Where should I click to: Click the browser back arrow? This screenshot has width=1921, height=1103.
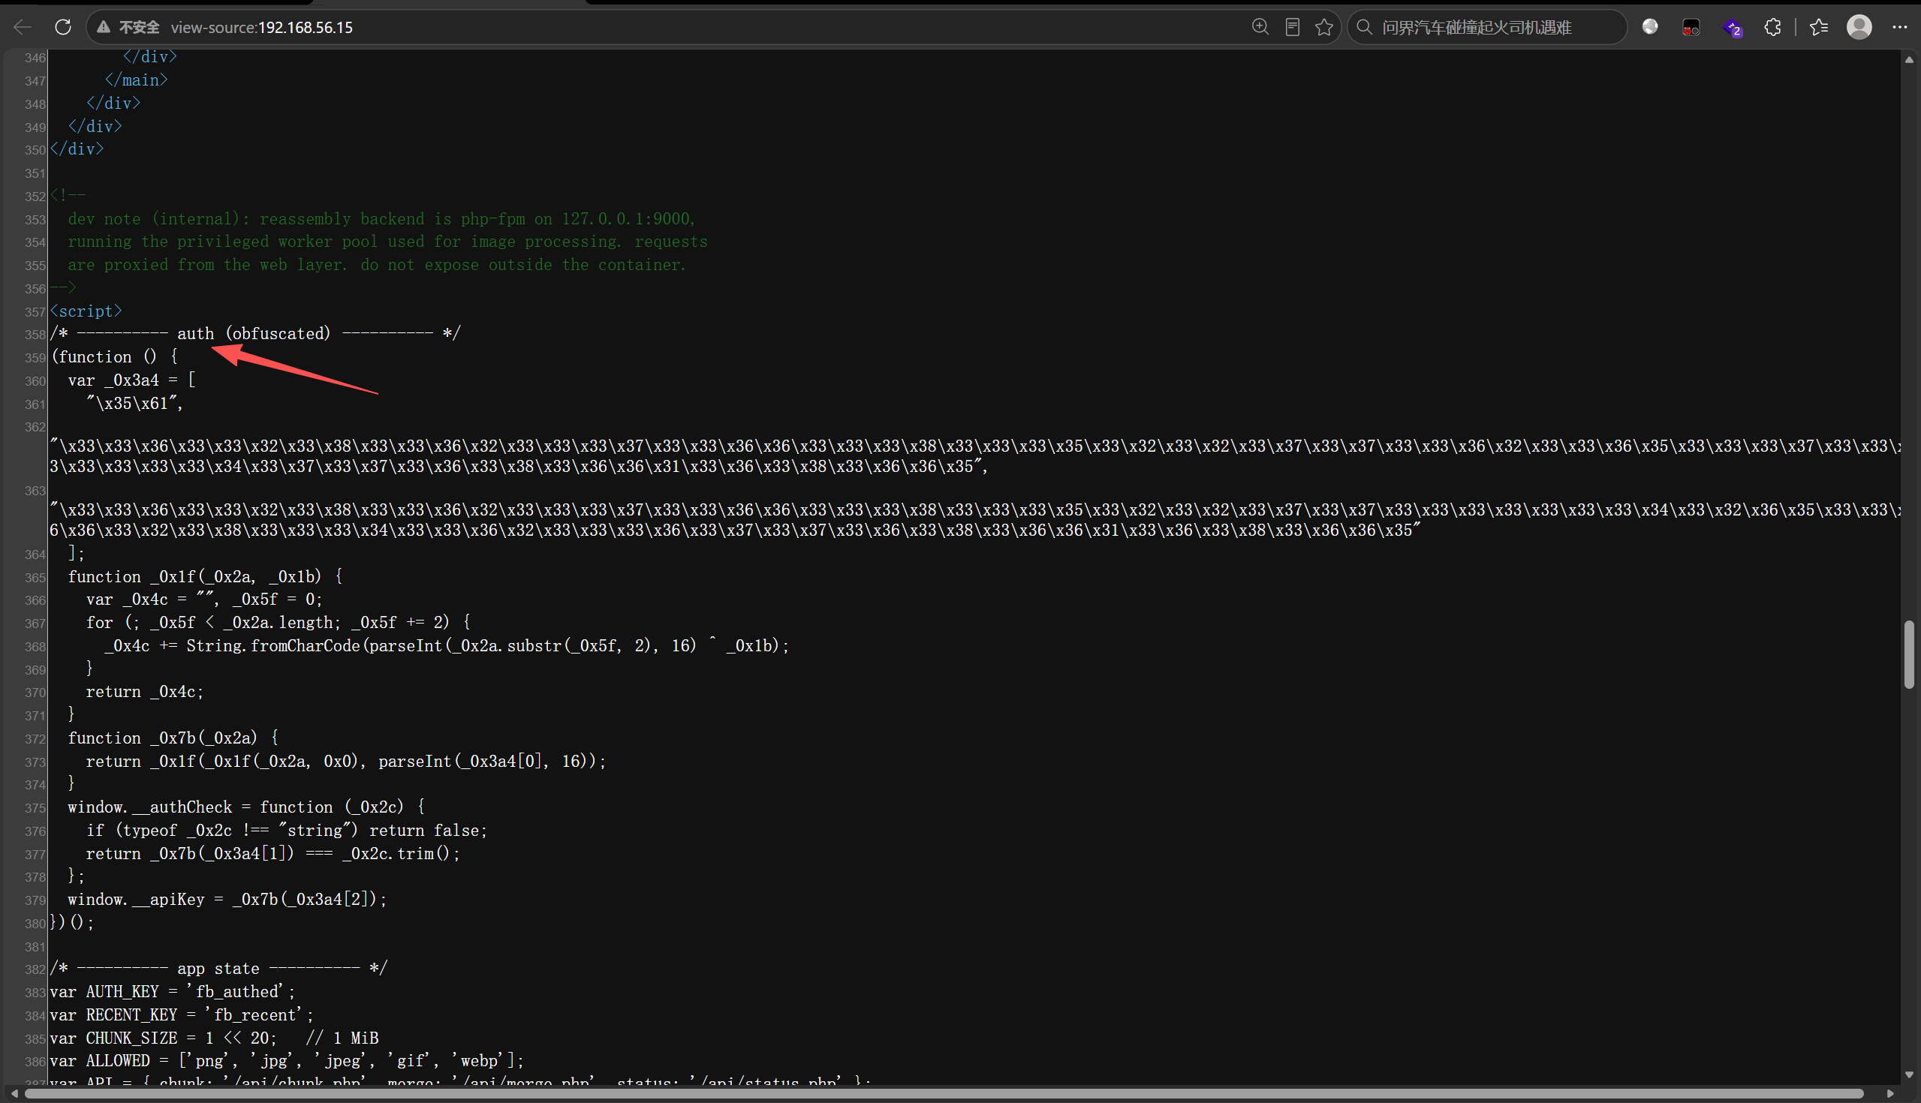(23, 27)
